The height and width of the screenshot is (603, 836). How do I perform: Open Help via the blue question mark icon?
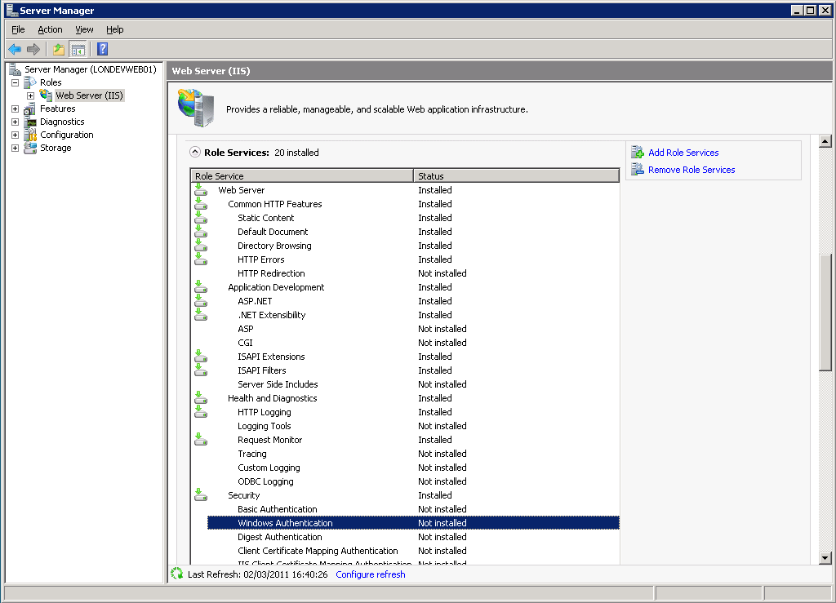[102, 50]
